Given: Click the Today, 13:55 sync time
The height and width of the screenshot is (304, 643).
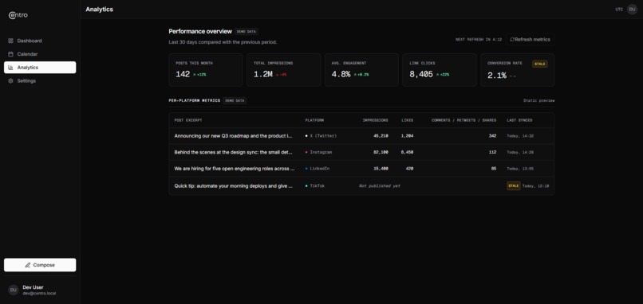Looking at the screenshot, I should pos(520,169).
